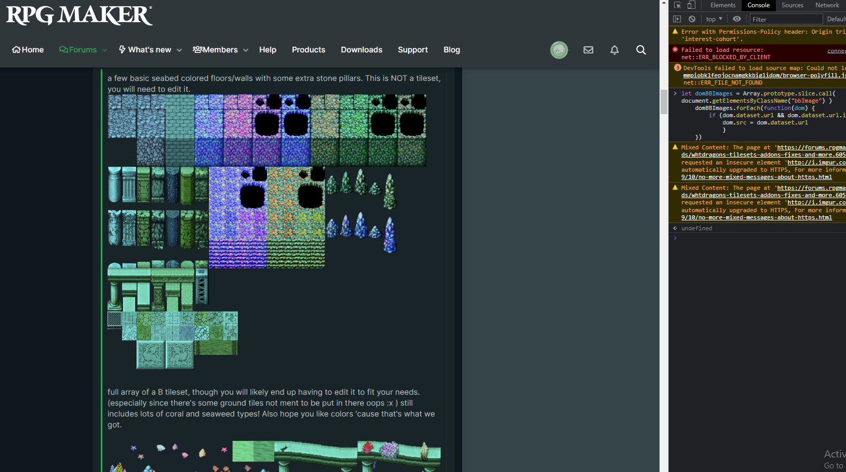Screen dimensions: 846x472
Task: Expand the Forums dropdown arrow
Action: (104, 50)
